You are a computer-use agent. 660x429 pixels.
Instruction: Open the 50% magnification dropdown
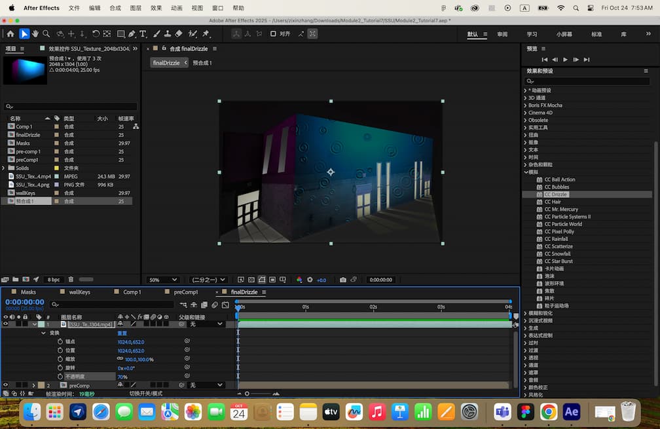coord(163,280)
